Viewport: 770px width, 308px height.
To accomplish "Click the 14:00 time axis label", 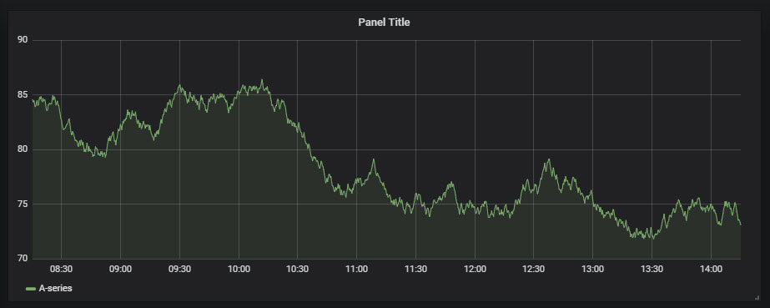I will click(x=711, y=270).
